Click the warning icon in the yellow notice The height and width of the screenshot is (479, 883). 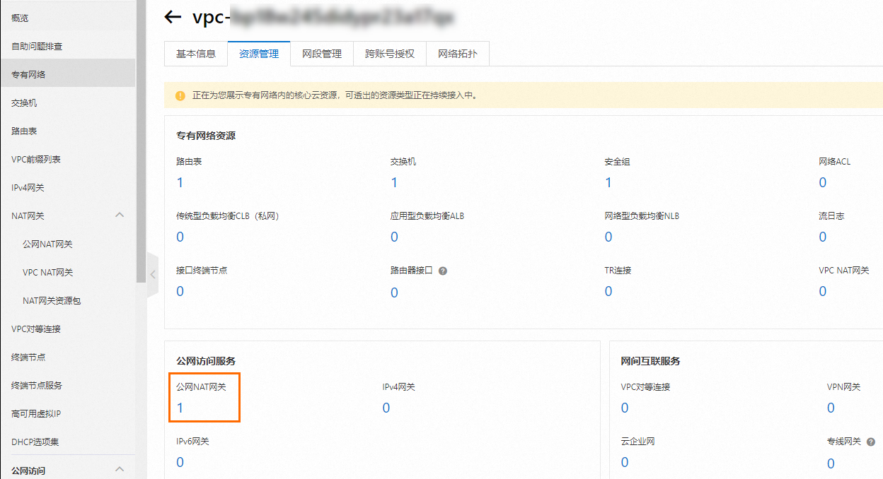pyautogui.click(x=180, y=95)
